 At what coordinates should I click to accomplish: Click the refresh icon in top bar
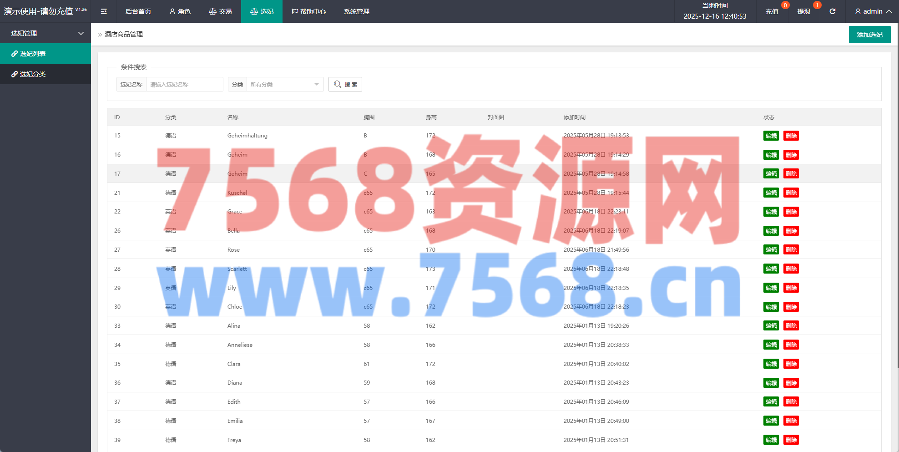pos(832,11)
